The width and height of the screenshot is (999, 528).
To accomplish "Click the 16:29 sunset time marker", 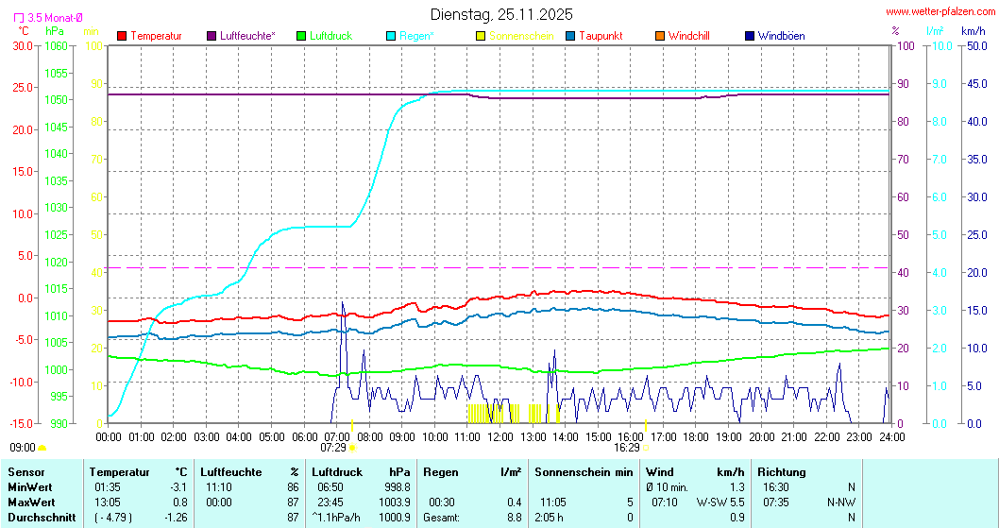I will [627, 447].
